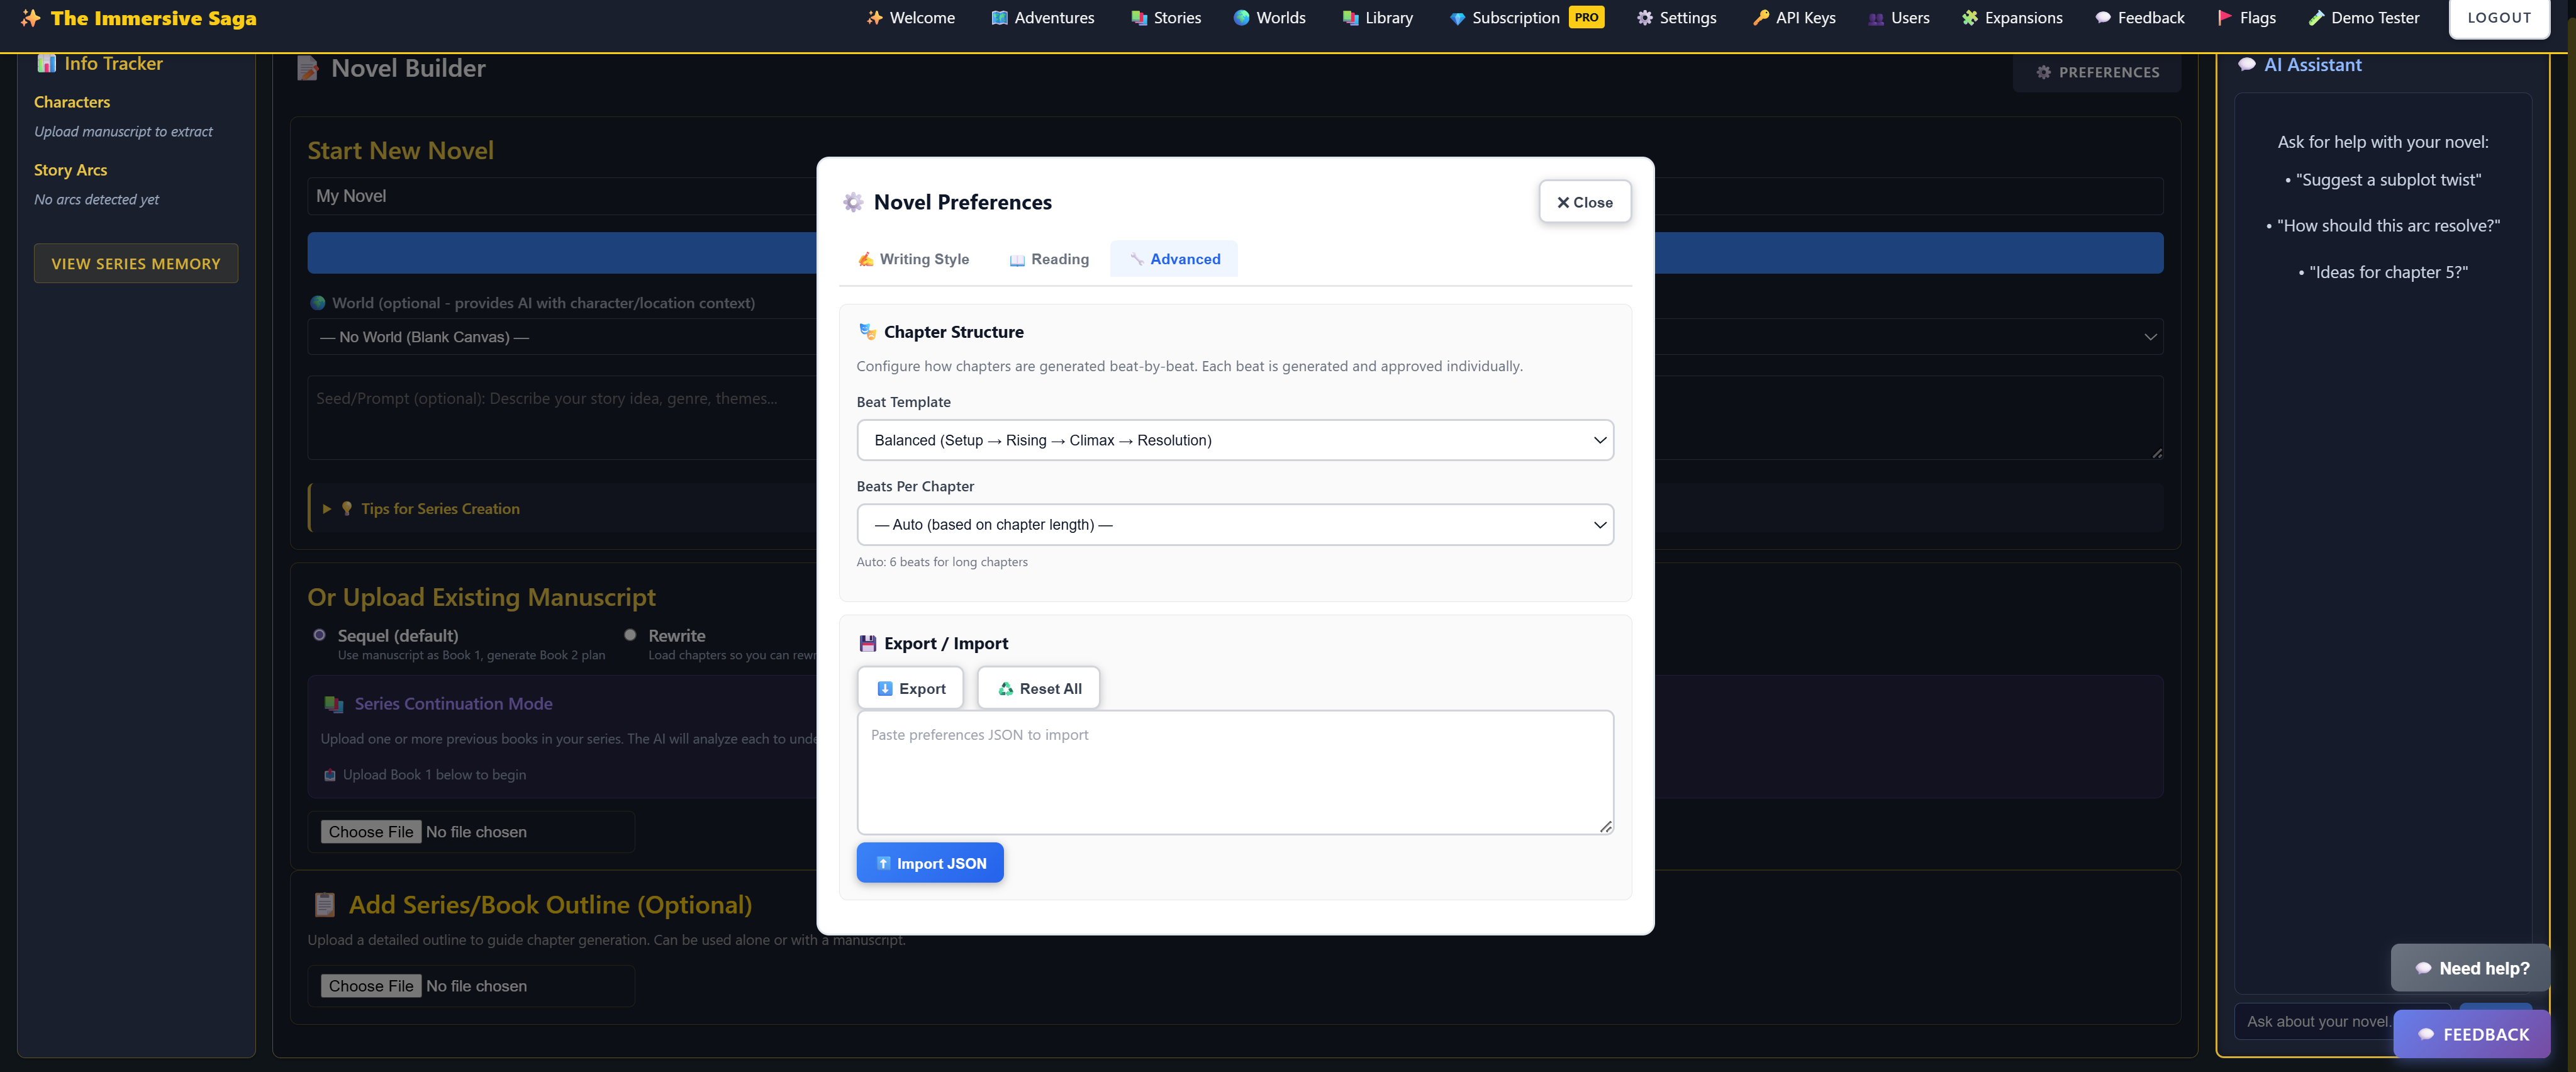Click the Novel Builder document icon
The height and width of the screenshot is (1072, 2576).
tap(308, 68)
